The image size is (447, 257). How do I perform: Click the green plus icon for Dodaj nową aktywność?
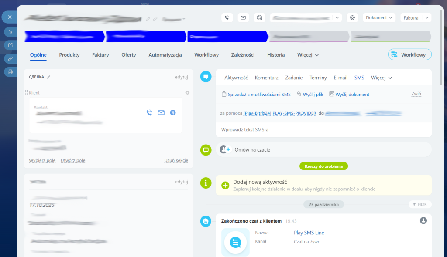[225, 185]
